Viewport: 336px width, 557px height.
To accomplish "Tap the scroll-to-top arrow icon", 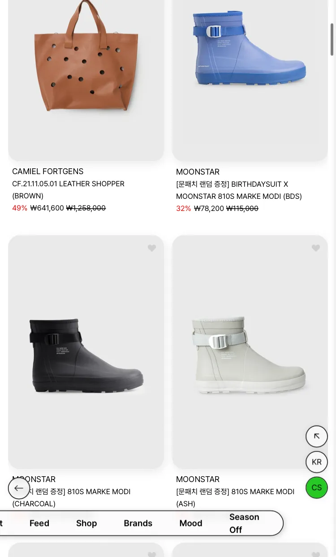I will [317, 436].
